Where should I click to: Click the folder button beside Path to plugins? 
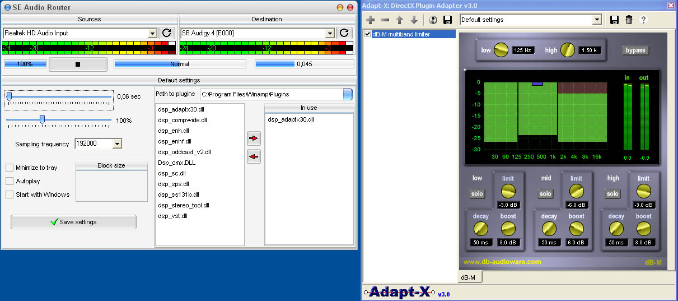pos(348,94)
